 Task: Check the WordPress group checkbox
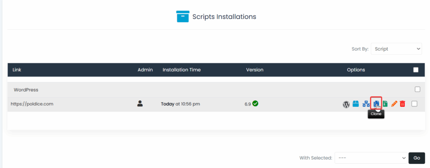[x=417, y=89]
